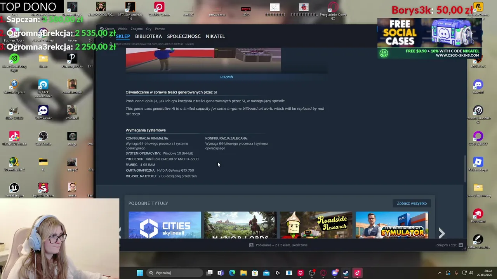Open the clock and date flyout
The width and height of the screenshot is (497, 279).
coord(485,273)
